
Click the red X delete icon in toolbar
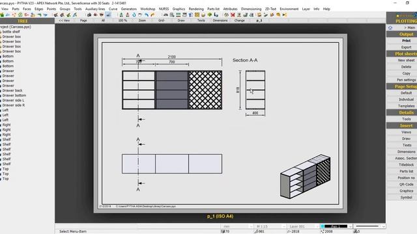(233, 15)
